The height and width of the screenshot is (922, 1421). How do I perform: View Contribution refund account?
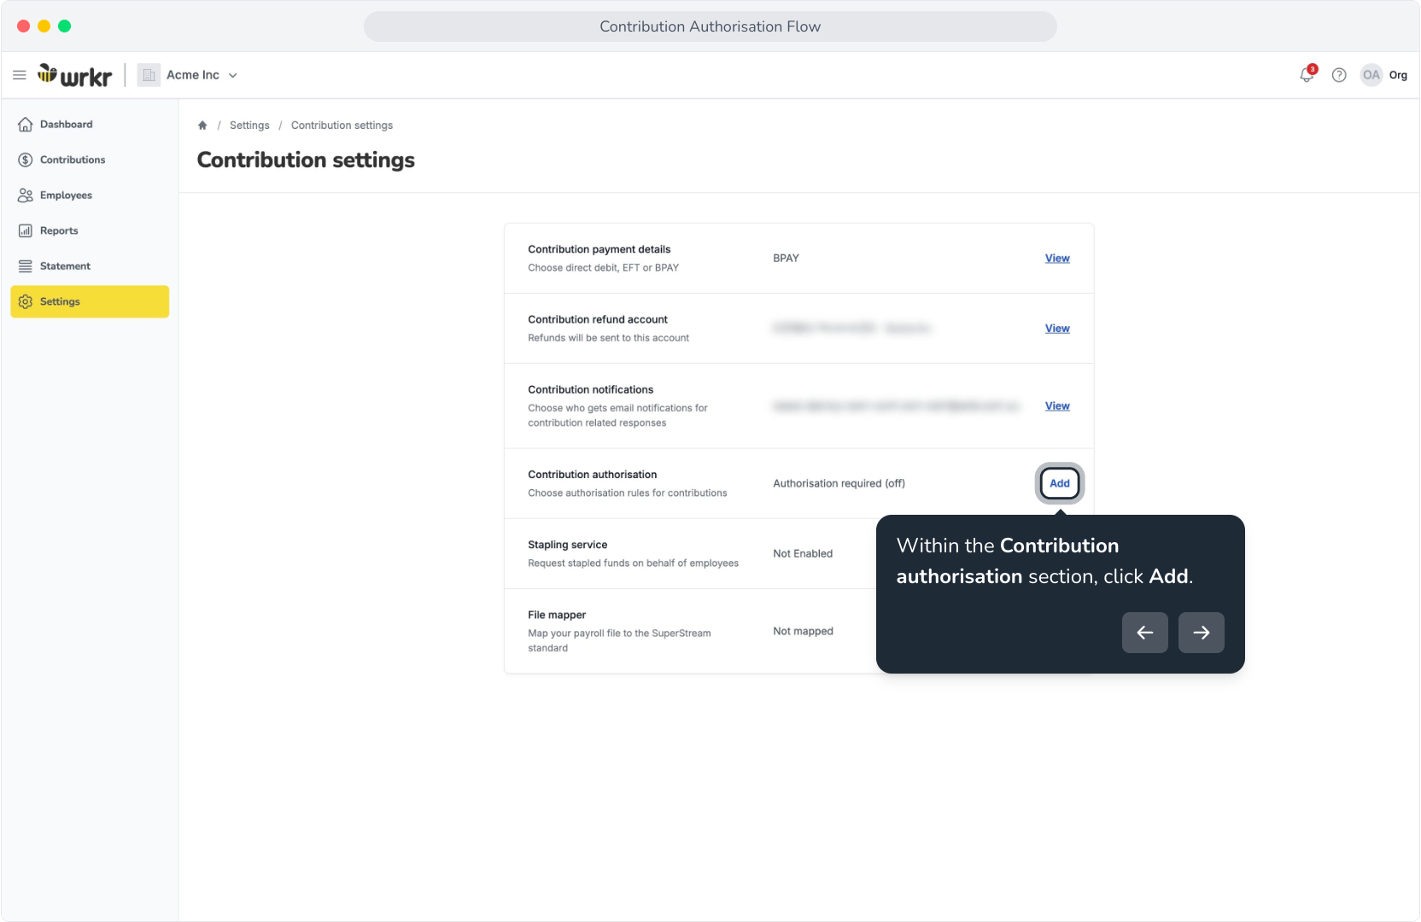point(1057,329)
